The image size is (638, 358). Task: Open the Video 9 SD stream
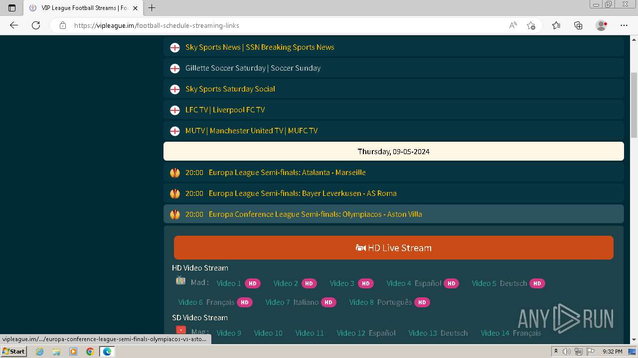point(229,333)
